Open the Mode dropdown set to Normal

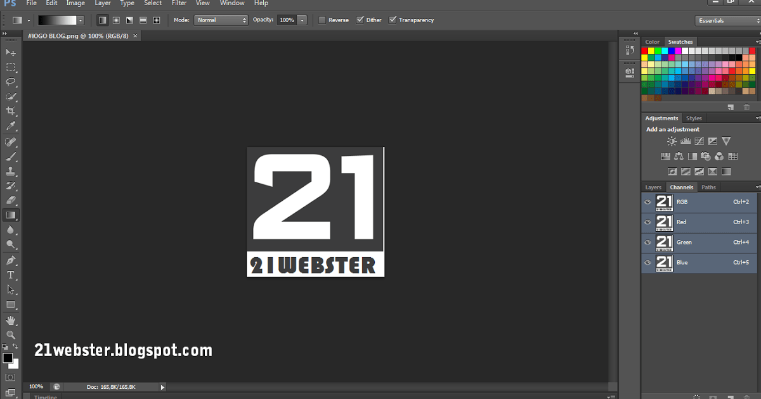(221, 20)
